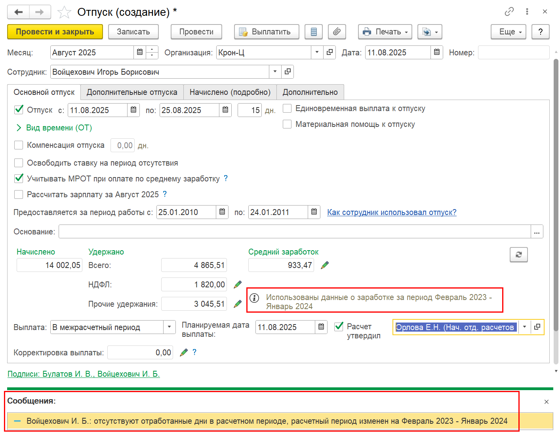This screenshot has width=560, height=434.
Task: Open calendar for vacation start date
Action: coord(133,110)
